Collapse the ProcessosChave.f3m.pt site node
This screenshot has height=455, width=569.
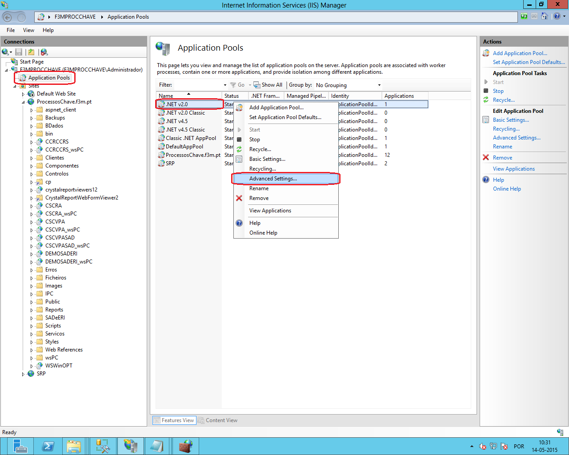tap(23, 102)
